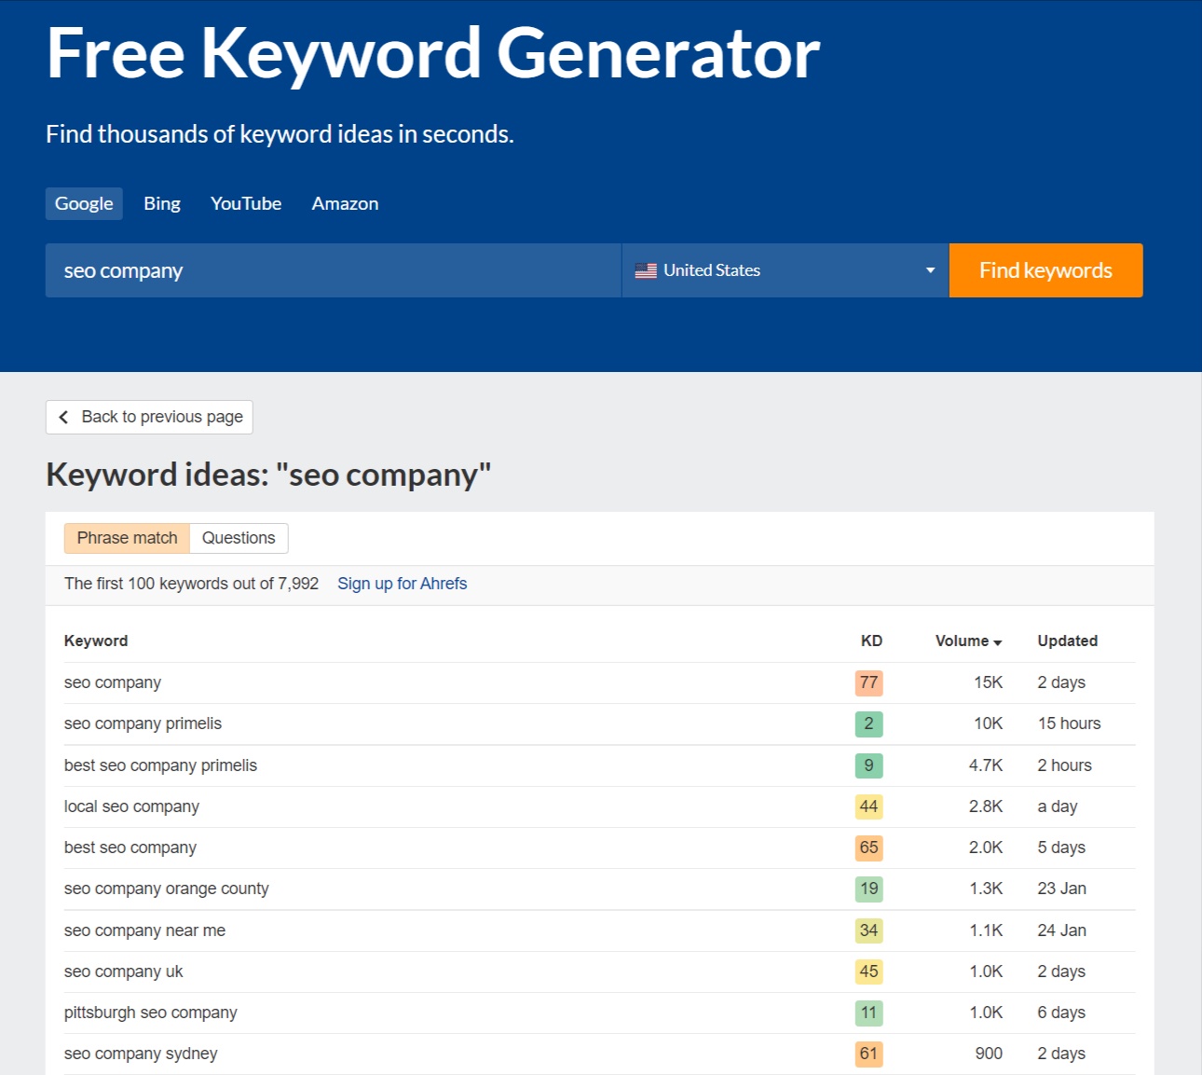Screen dimensions: 1202x1075
Task: Click the seo company search input field
Action: (333, 270)
